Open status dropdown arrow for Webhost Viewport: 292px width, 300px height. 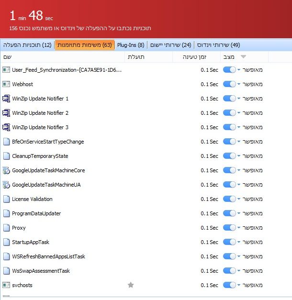[239, 84]
